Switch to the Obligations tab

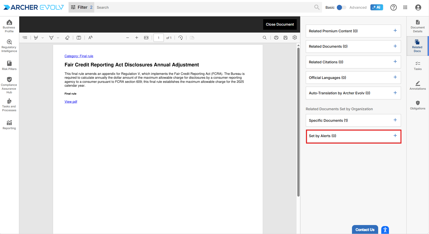(x=417, y=105)
